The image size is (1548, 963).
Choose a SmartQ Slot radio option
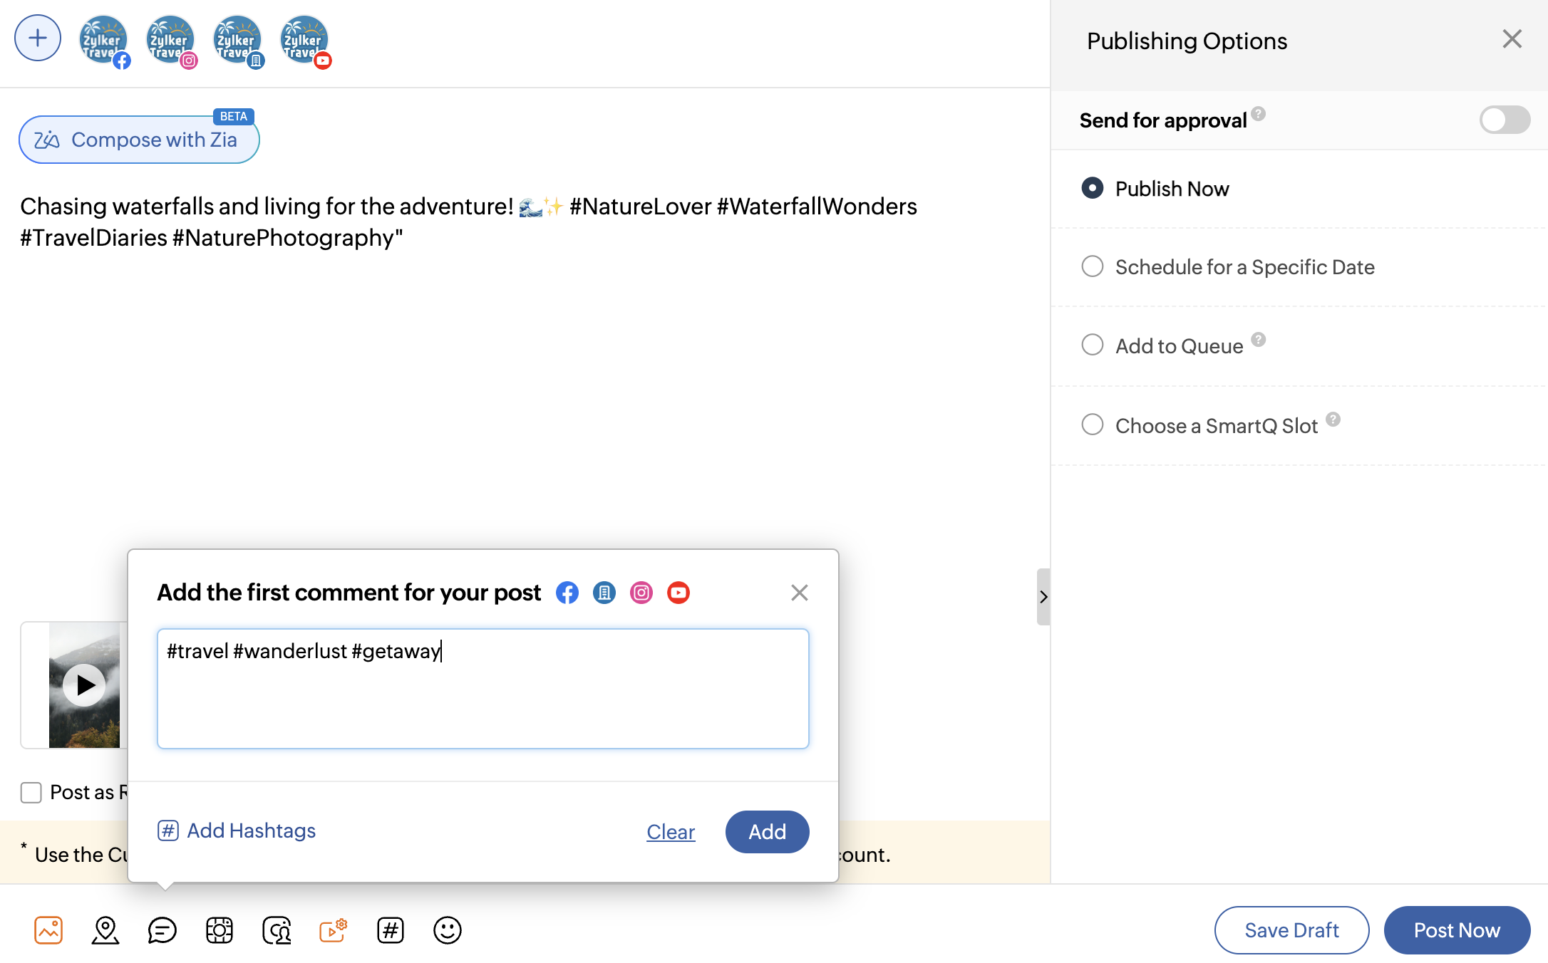click(1093, 425)
